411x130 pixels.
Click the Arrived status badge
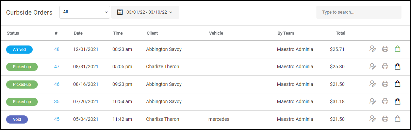click(x=19, y=50)
